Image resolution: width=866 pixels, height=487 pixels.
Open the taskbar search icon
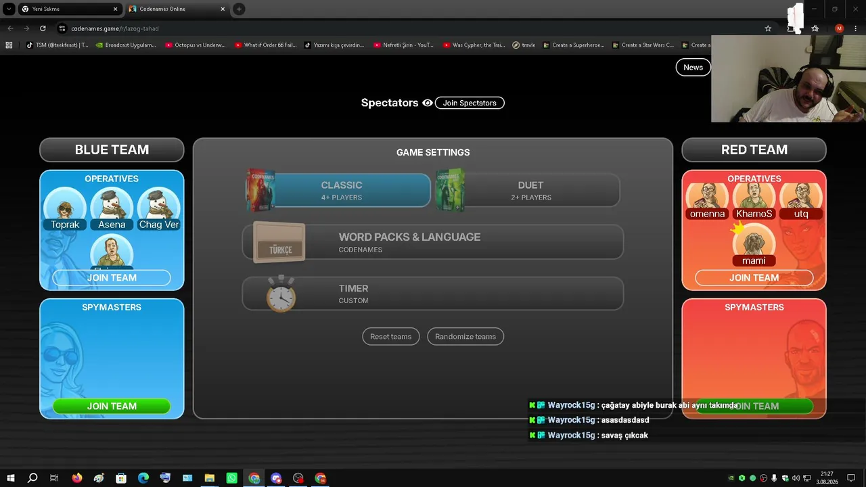(32, 478)
